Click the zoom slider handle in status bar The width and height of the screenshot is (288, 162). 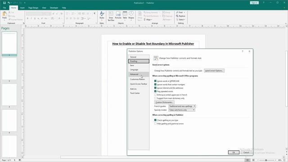point(266,160)
